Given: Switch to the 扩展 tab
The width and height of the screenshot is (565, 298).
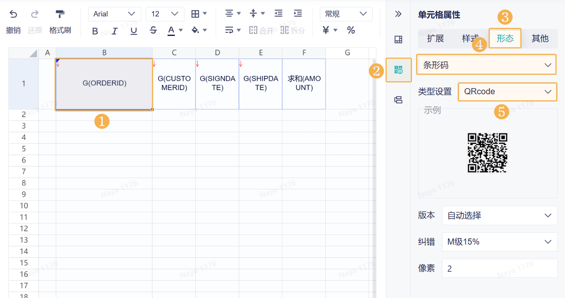Looking at the screenshot, I should pos(435,38).
